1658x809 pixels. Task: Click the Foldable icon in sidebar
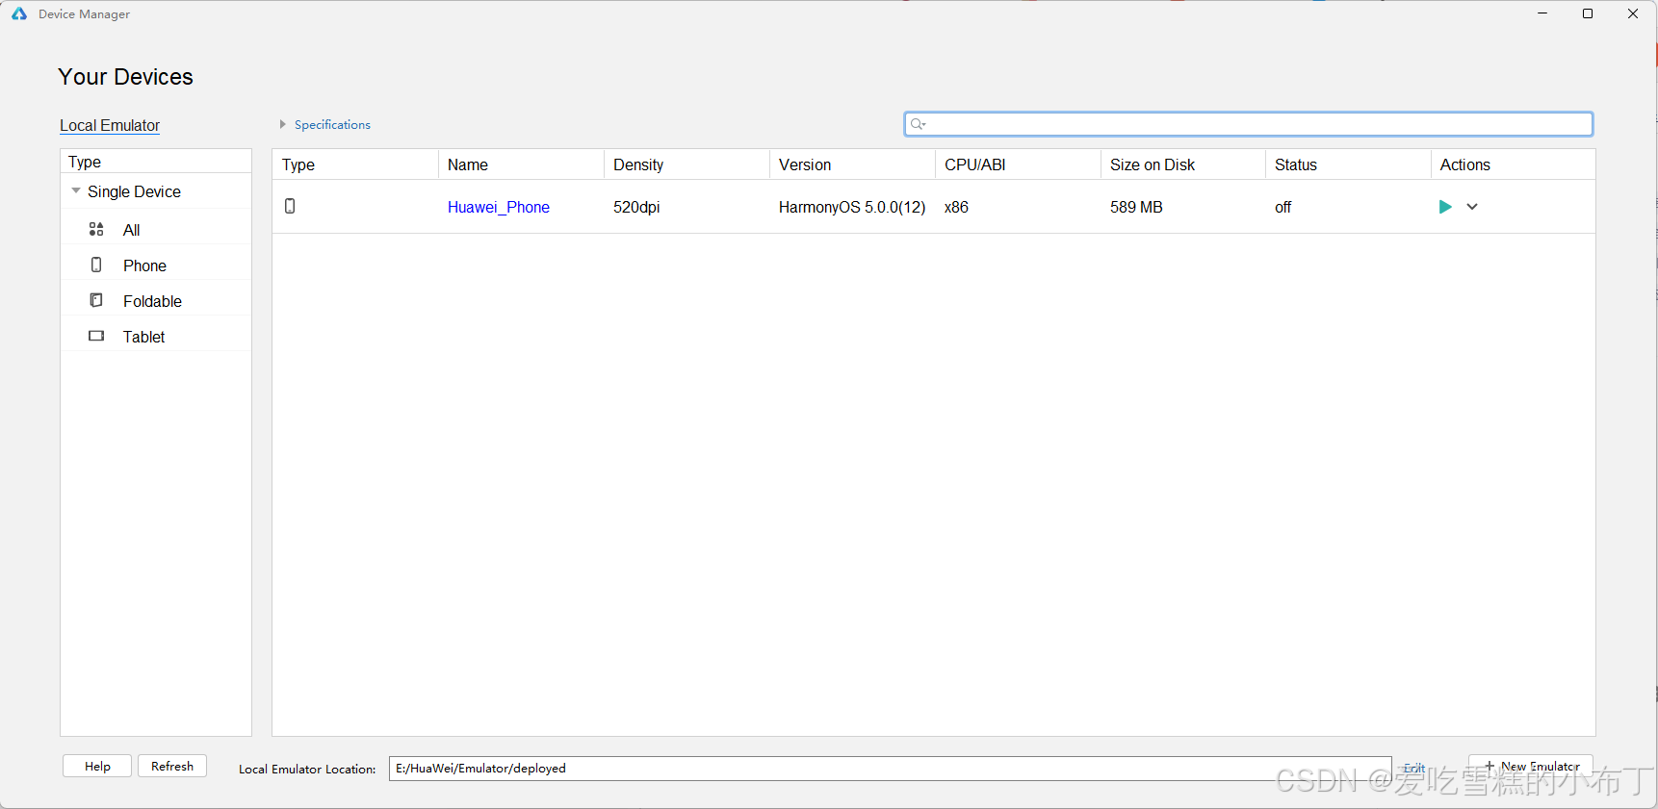click(96, 300)
